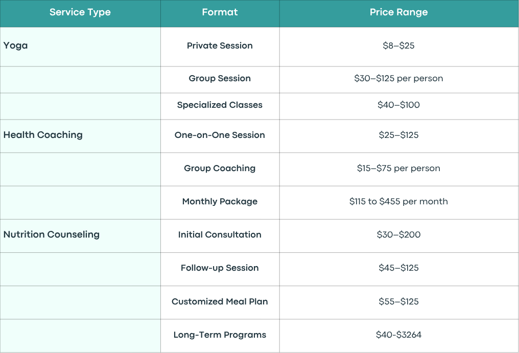This screenshot has height=353, width=519.
Task: Click the Long-Term Programs cell
Action: (x=220, y=336)
